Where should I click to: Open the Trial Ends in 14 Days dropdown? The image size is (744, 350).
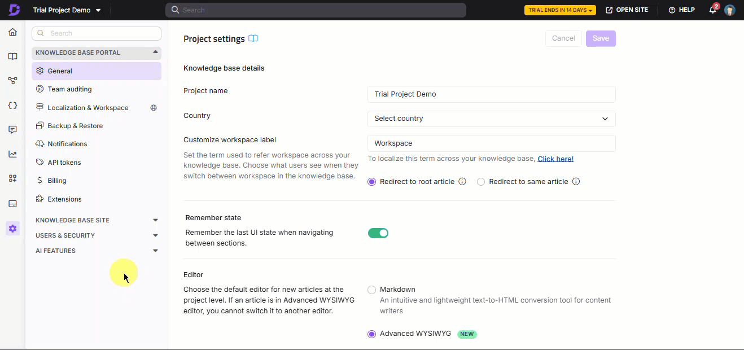(x=560, y=10)
